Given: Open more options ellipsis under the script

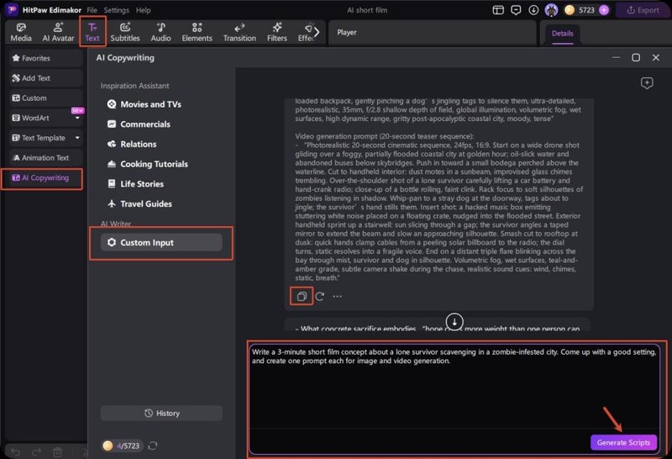Looking at the screenshot, I should pyautogui.click(x=338, y=297).
